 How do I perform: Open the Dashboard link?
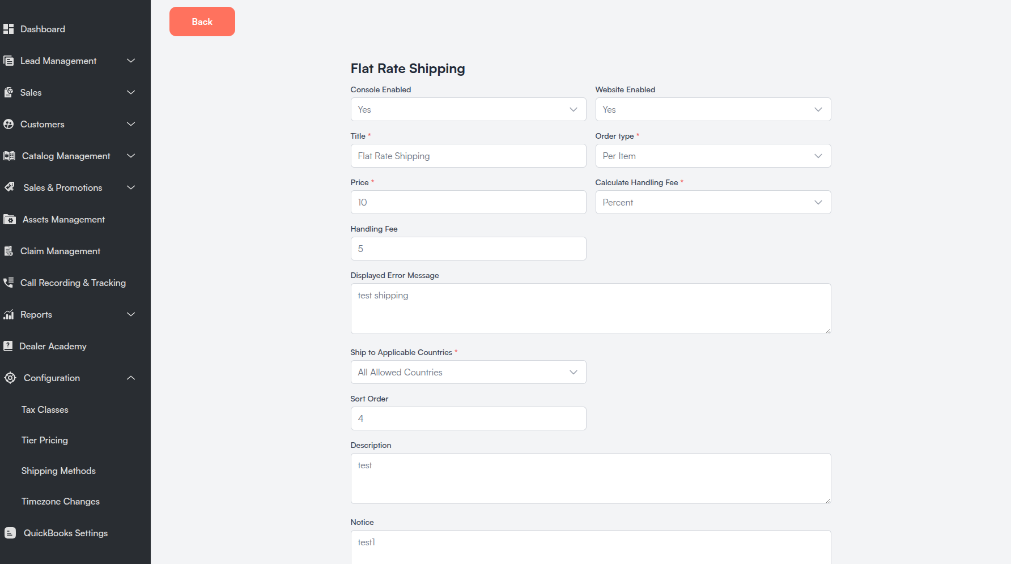pyautogui.click(x=43, y=29)
